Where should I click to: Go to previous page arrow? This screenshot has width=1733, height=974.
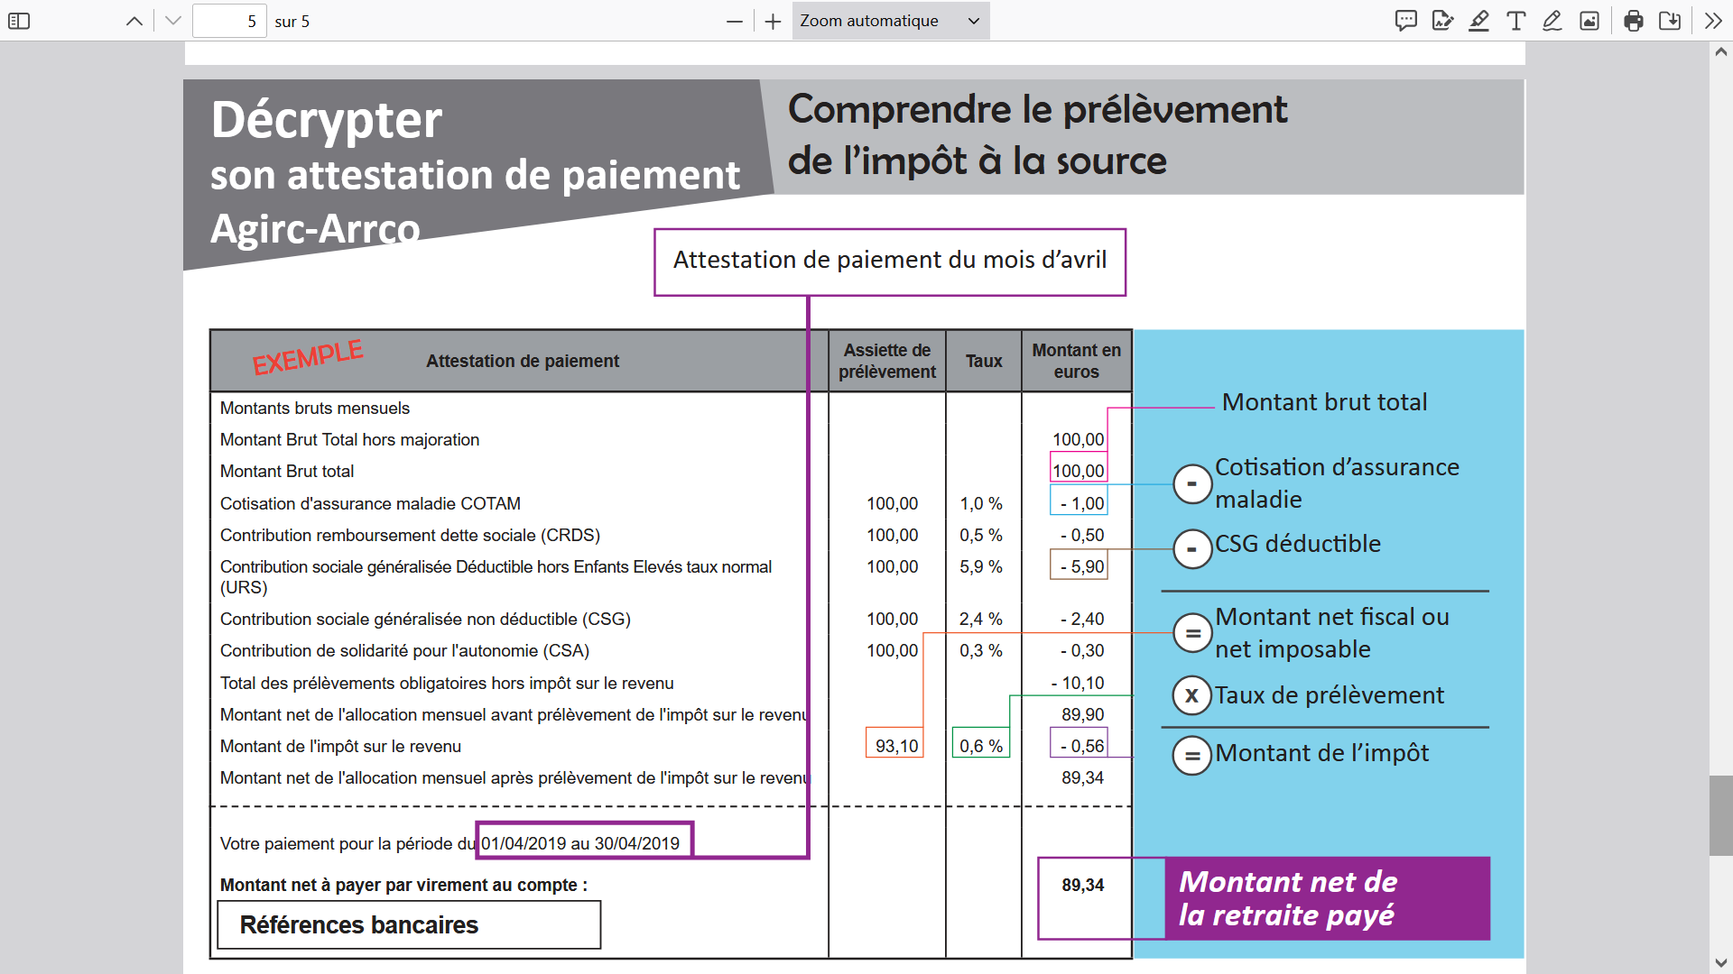[x=134, y=21]
